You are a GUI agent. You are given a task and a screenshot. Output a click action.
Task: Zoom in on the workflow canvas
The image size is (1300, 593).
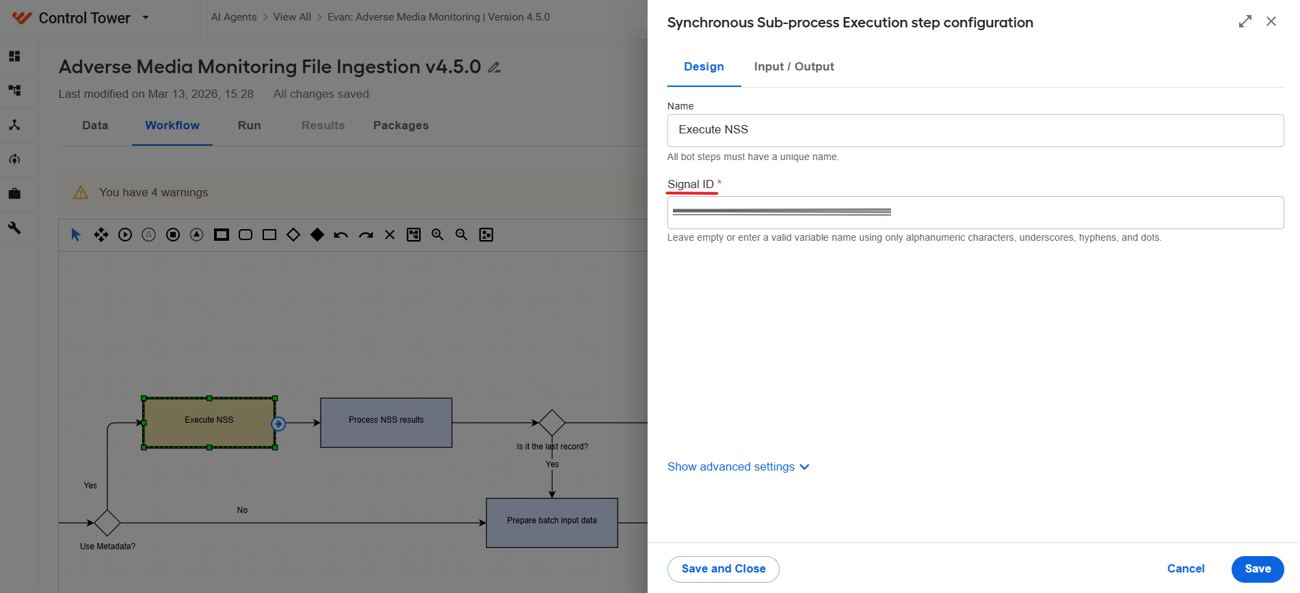(438, 235)
